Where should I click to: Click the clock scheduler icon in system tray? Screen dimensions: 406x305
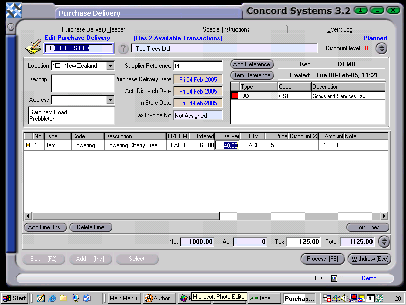(x=327, y=298)
